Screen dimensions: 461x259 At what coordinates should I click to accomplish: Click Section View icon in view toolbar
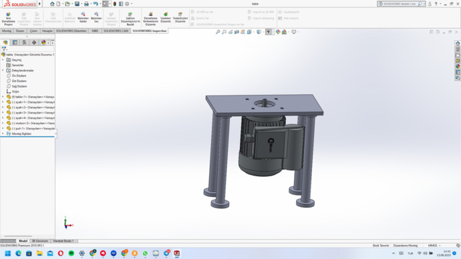[x=237, y=32]
